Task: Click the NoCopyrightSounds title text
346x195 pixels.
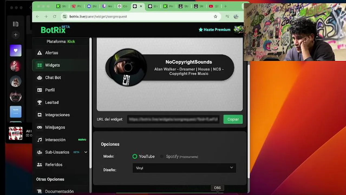Action: [189, 62]
